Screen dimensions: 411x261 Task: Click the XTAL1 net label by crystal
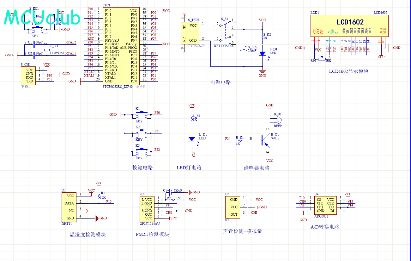(70, 53)
